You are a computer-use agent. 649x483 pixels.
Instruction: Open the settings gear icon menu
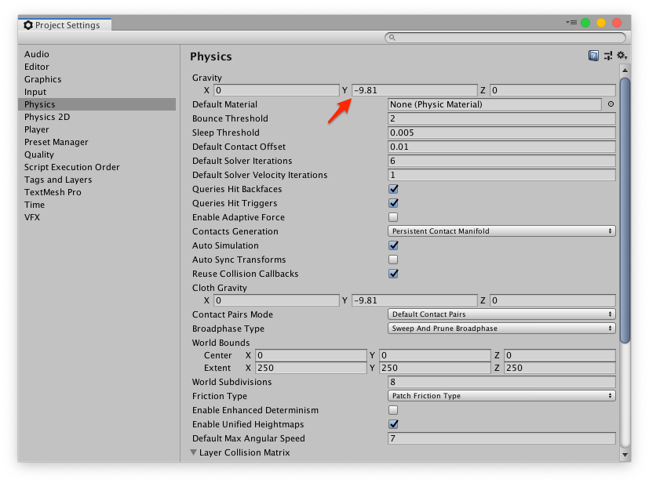pyautogui.click(x=621, y=56)
